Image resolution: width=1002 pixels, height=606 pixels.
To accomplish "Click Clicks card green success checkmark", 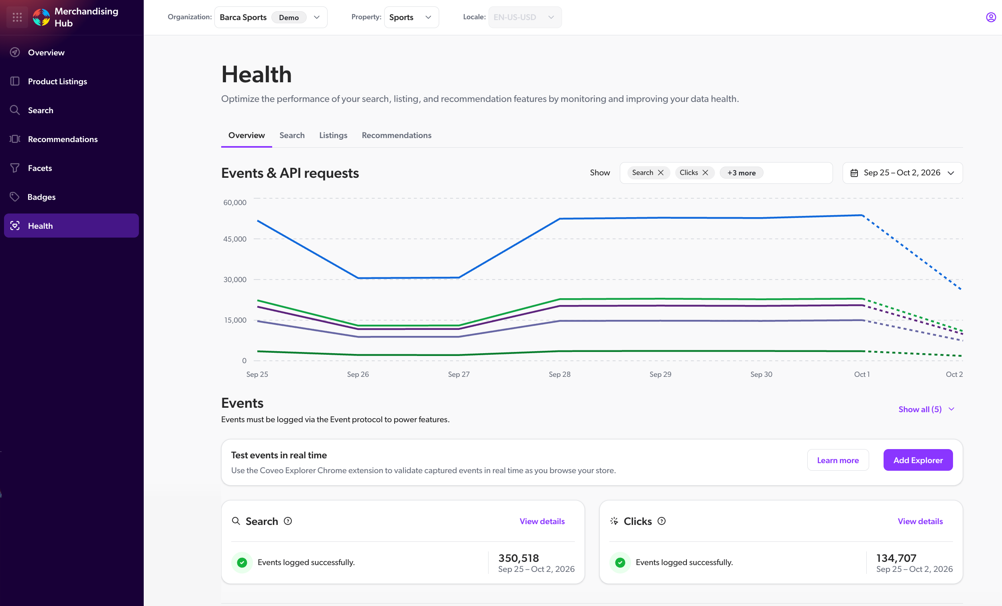I will (x=620, y=563).
